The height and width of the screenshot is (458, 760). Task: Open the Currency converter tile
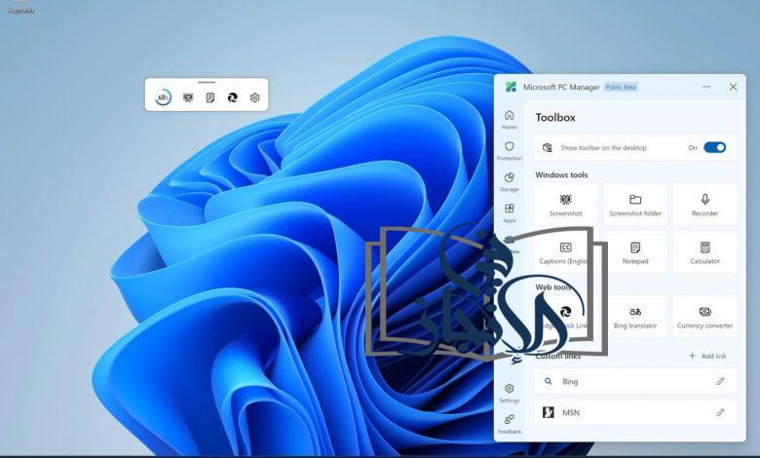click(704, 317)
